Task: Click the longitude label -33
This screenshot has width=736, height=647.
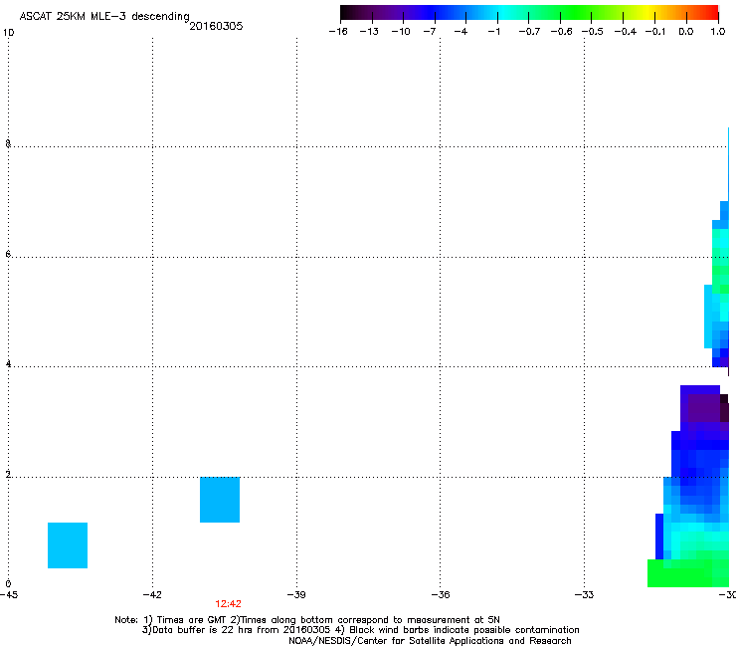Action: (584, 595)
